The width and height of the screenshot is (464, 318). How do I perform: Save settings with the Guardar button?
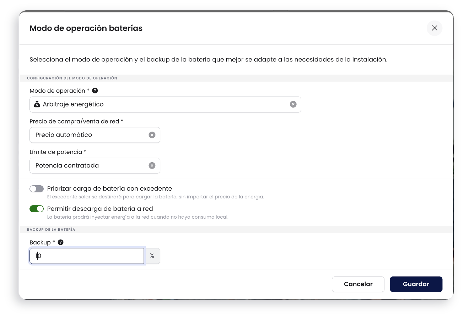tap(416, 284)
